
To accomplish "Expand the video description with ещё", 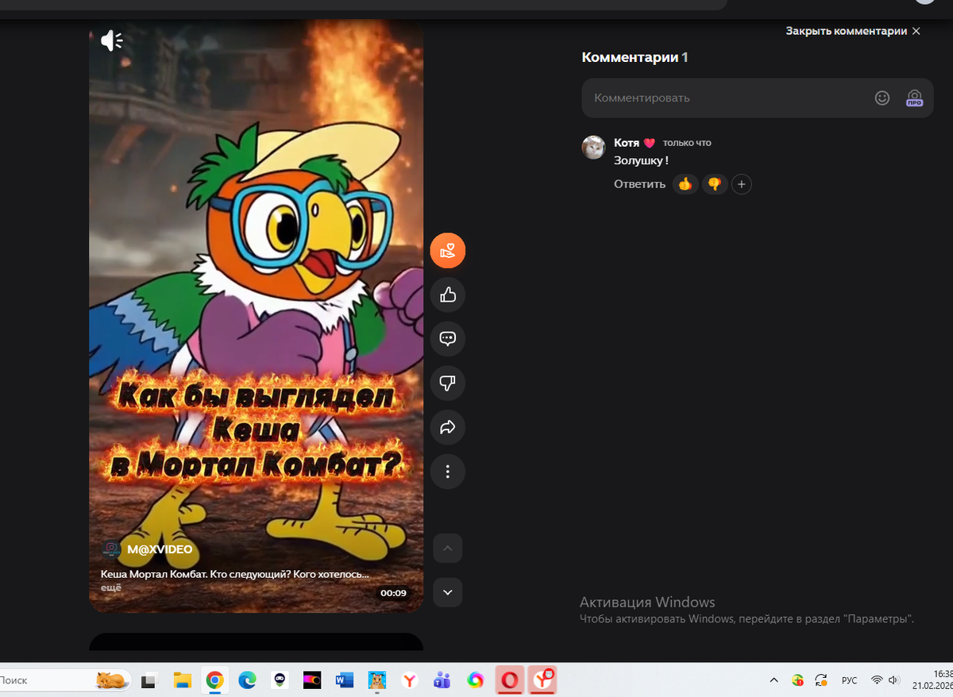I will 110,587.
